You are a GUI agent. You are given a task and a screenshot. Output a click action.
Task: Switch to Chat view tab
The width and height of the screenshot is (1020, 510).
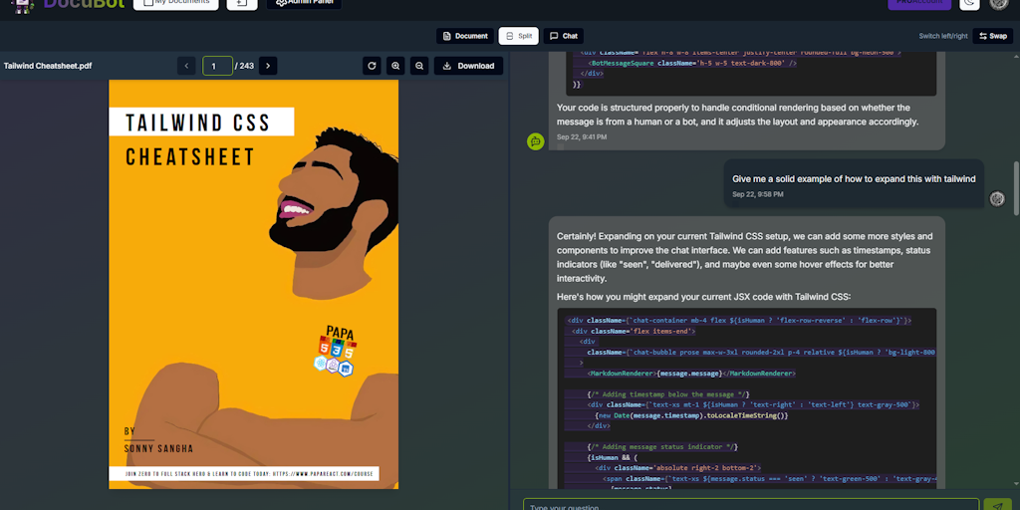point(564,36)
